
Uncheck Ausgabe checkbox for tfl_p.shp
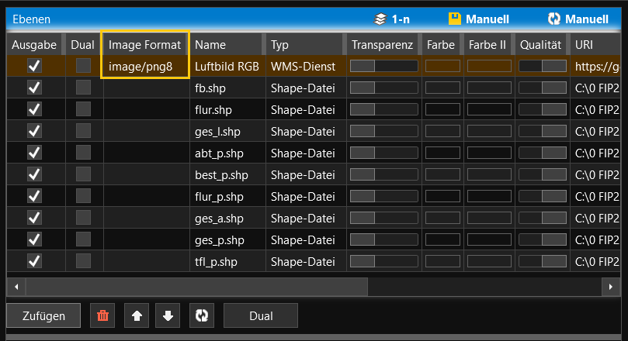coord(34,261)
